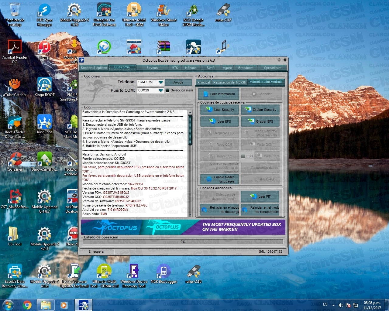Open HTC Sync Manager desktop icon

tap(44, 14)
